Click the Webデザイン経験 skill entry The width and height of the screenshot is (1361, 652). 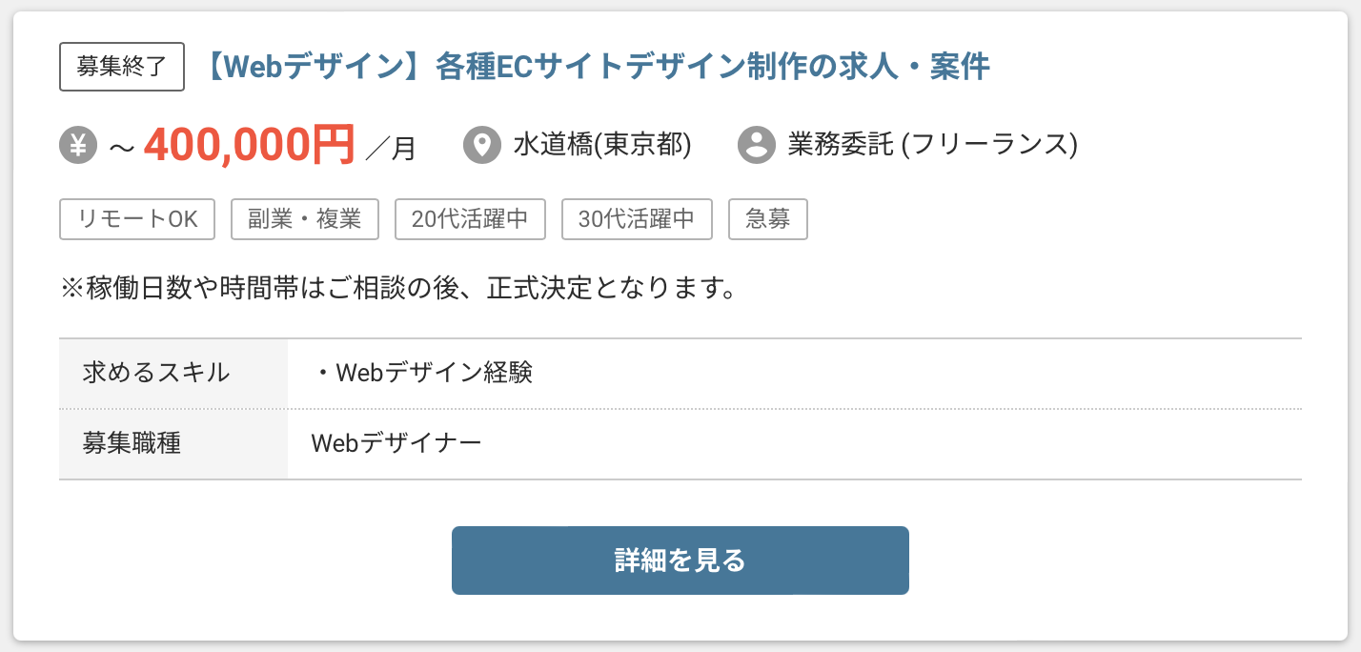pos(423,373)
